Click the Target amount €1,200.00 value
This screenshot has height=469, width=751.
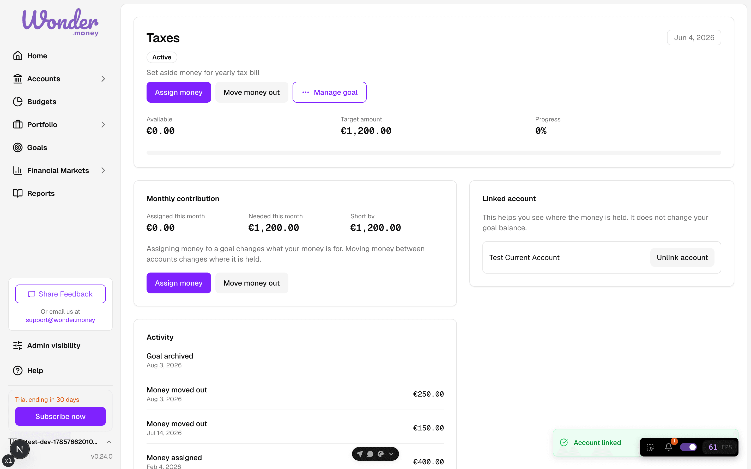coord(366,131)
